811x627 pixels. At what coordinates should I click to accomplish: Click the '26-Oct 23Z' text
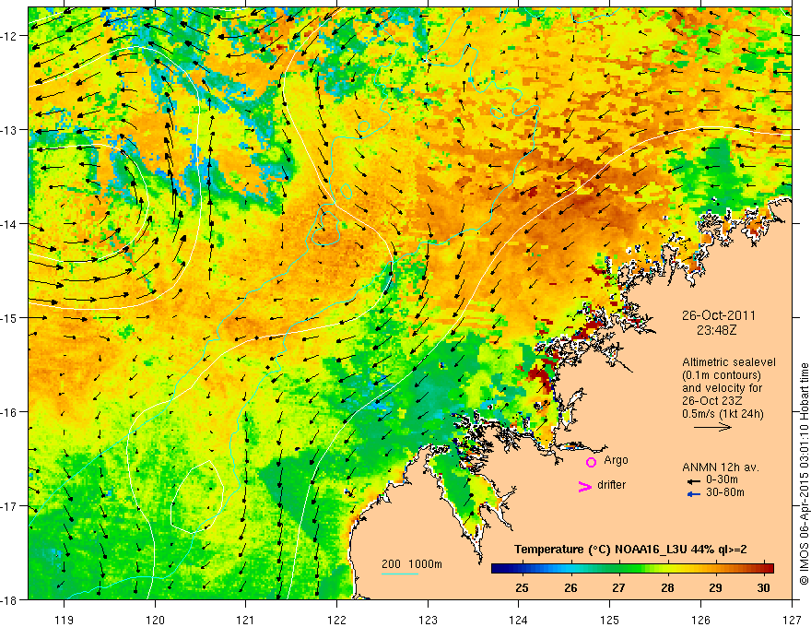coord(711,401)
